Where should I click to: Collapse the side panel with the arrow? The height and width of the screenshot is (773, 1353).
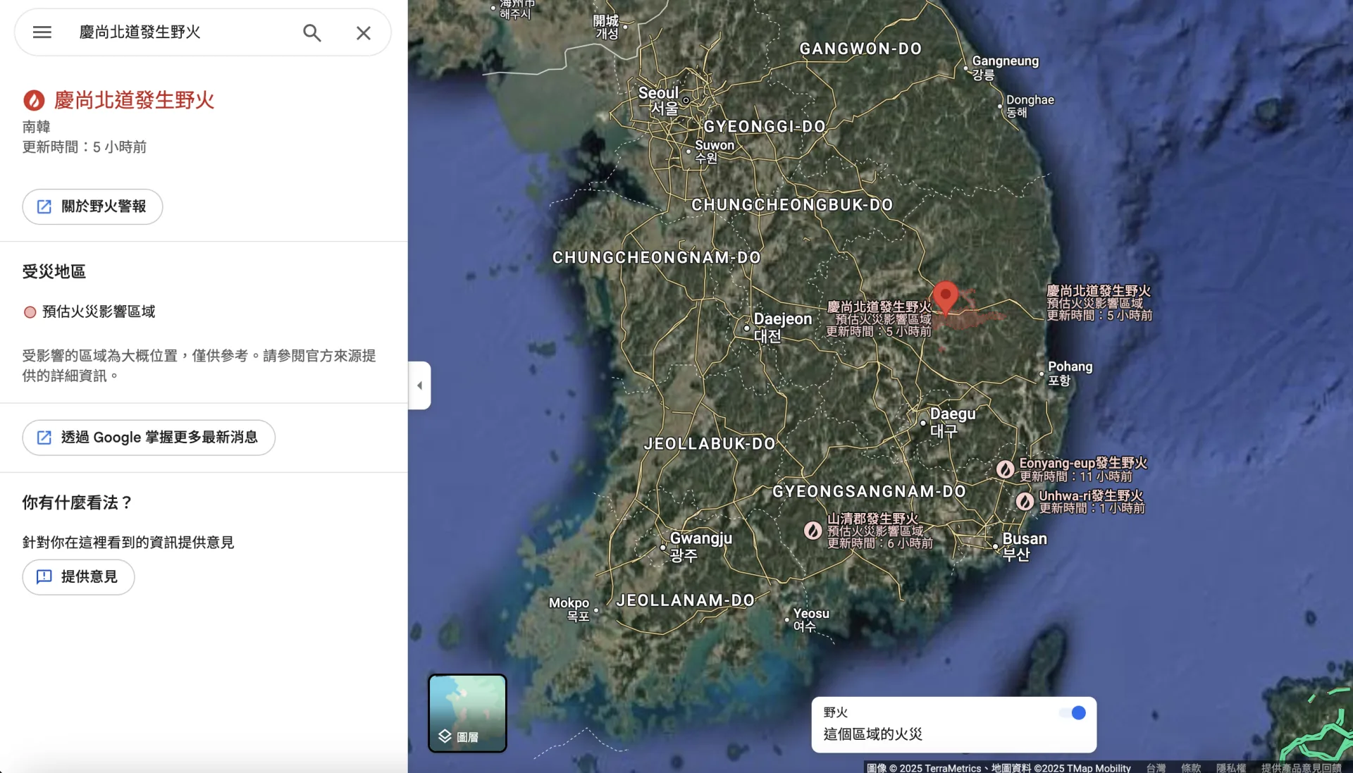click(x=419, y=385)
